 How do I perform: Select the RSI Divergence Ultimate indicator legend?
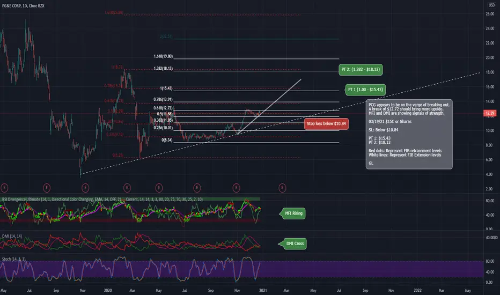click(x=102, y=200)
